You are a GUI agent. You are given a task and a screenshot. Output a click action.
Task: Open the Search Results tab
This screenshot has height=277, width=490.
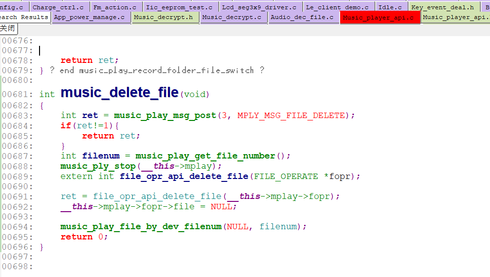24,17
